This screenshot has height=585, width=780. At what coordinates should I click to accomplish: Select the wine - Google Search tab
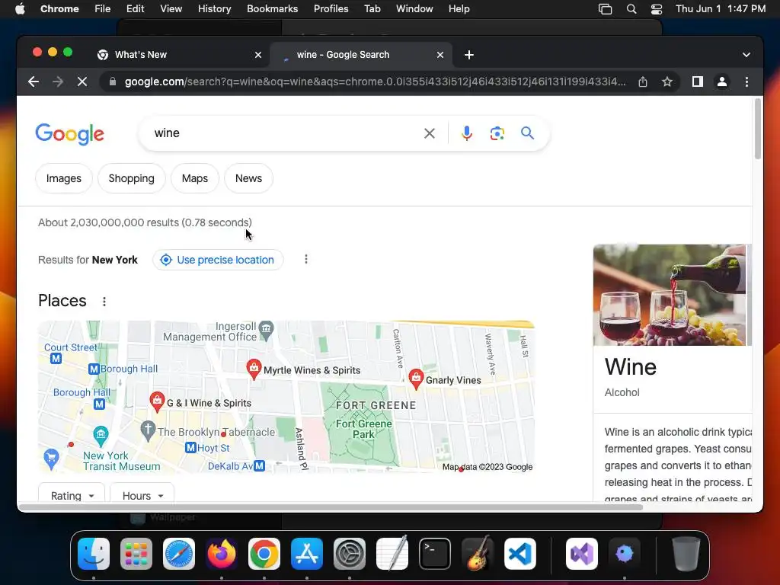361,55
